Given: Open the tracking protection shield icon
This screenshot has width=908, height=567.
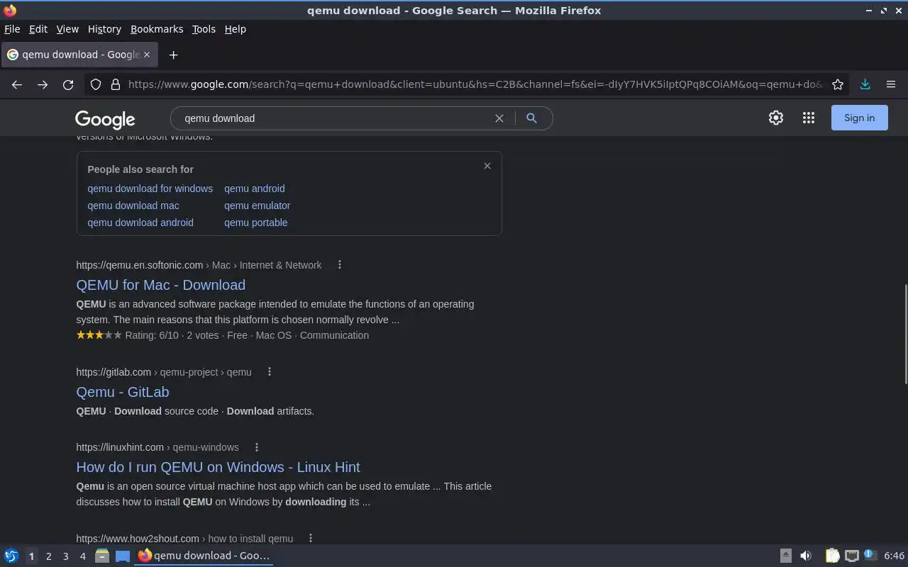Looking at the screenshot, I should point(96,84).
